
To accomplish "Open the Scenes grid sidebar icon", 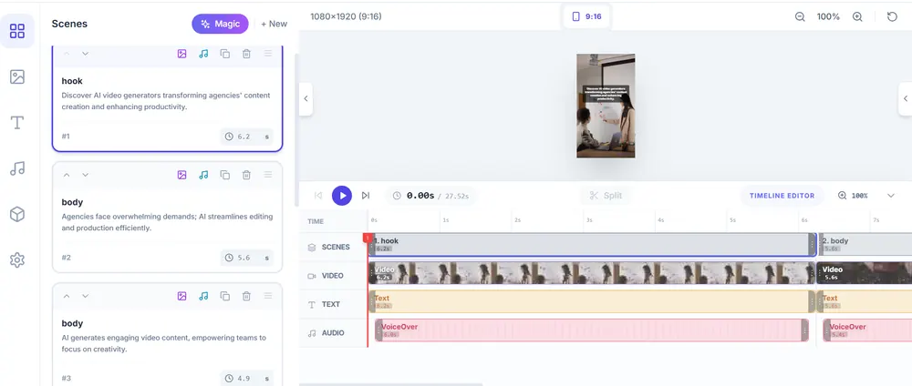I will [17, 31].
